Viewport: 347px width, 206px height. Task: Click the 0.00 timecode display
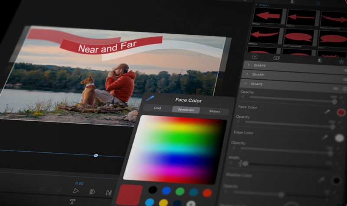tap(79, 183)
